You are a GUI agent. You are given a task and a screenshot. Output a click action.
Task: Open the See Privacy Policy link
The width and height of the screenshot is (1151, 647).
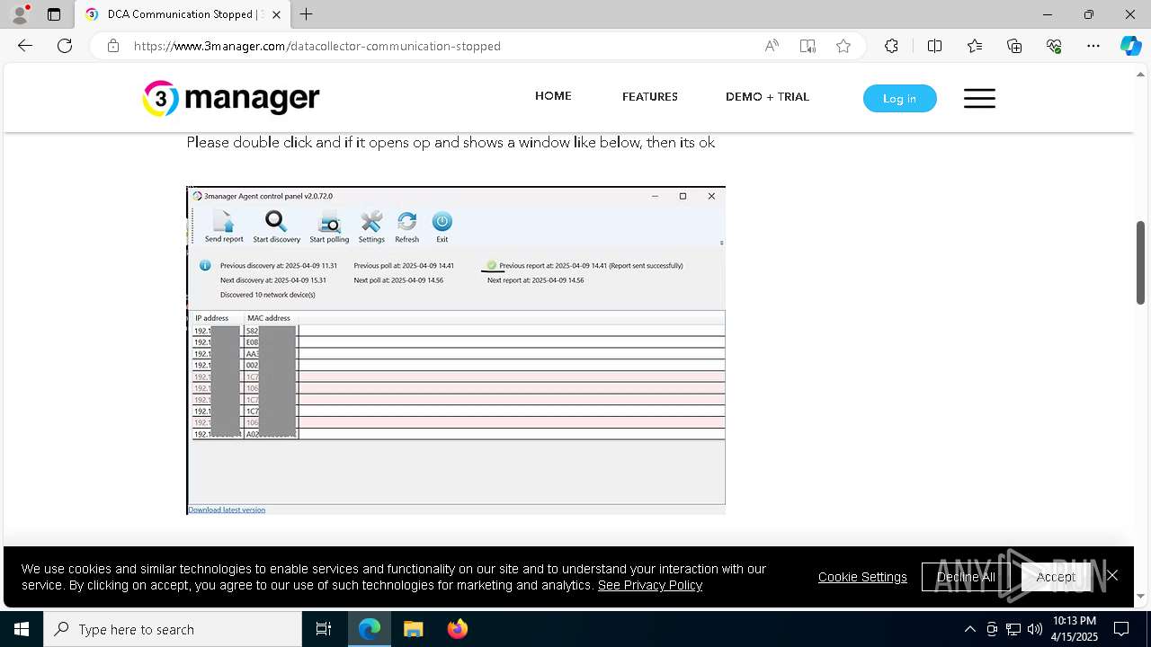pyautogui.click(x=650, y=585)
